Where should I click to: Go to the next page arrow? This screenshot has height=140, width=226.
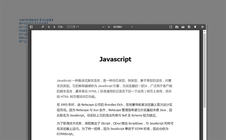tap(54, 27)
